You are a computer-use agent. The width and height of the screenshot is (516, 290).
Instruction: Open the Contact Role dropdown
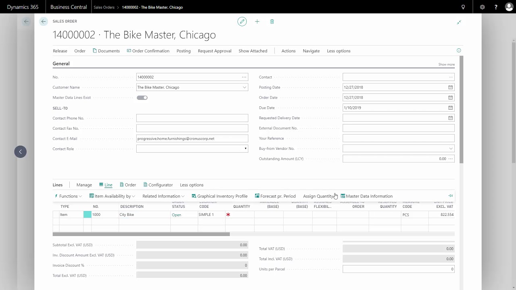[245, 149]
